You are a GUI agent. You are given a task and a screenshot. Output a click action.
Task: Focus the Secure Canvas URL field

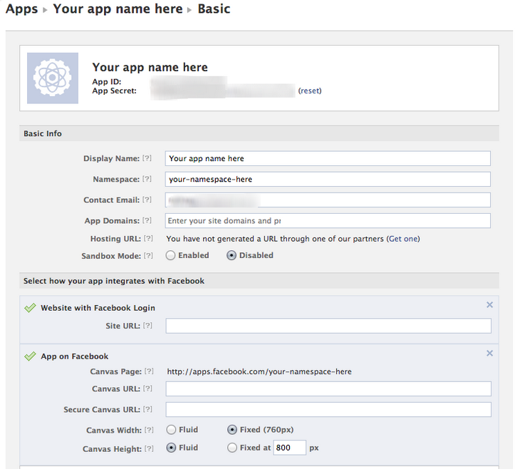point(328,410)
